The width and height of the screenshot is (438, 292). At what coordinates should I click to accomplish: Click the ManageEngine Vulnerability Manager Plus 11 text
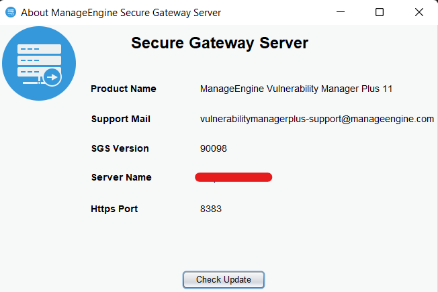[296, 89]
